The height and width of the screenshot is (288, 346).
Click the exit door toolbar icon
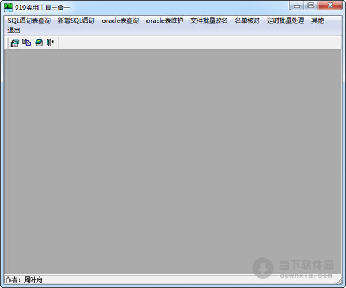coord(50,42)
